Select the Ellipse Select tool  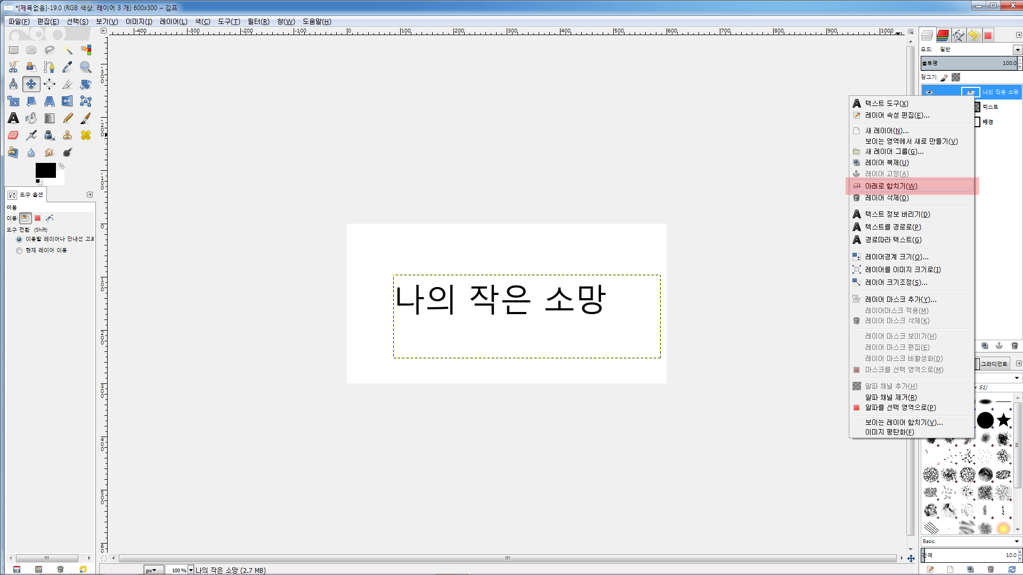tap(31, 50)
